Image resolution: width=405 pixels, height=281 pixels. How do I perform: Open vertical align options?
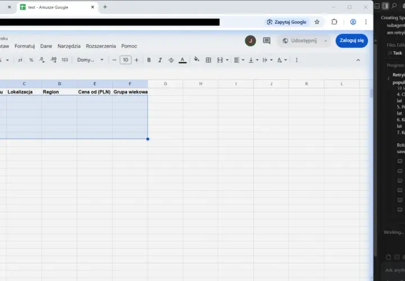(253, 60)
